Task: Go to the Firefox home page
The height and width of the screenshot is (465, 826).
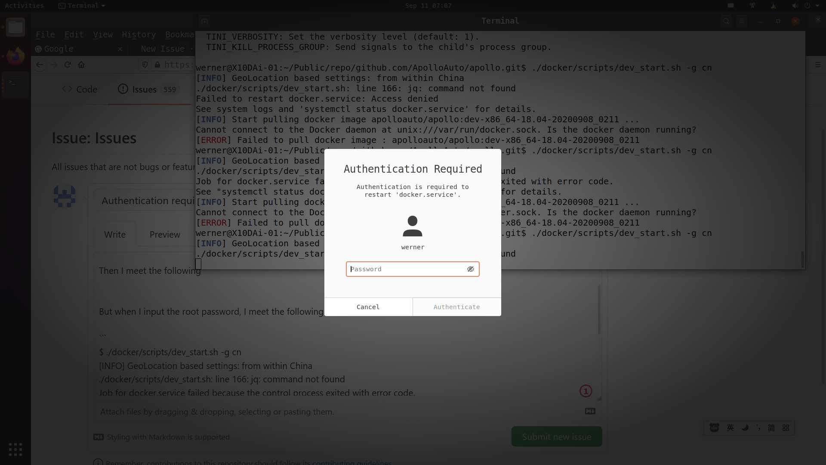Action: click(81, 65)
